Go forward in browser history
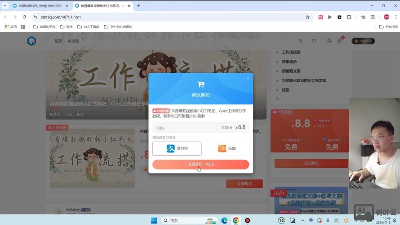The width and height of the screenshot is (400, 225). coord(15,17)
